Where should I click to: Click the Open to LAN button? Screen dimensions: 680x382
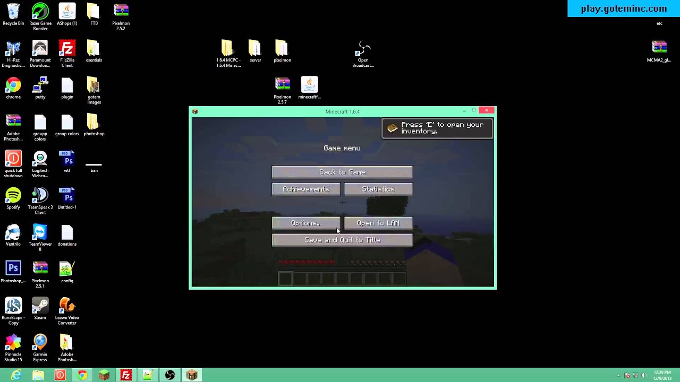tap(378, 223)
